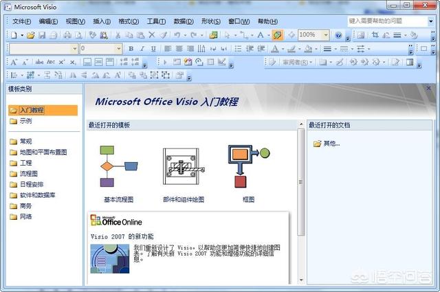Click the Undo arrow icon
The height and width of the screenshot is (292, 440).
tap(177, 35)
